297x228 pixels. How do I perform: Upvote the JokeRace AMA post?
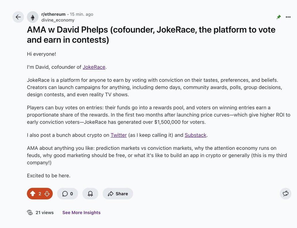tap(33, 194)
